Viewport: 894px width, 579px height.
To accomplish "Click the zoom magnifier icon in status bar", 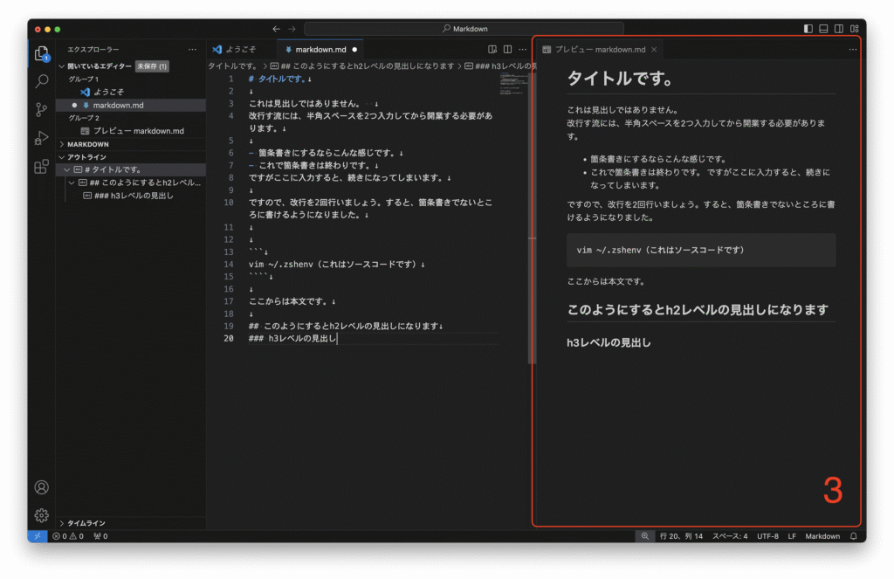I will pos(645,536).
